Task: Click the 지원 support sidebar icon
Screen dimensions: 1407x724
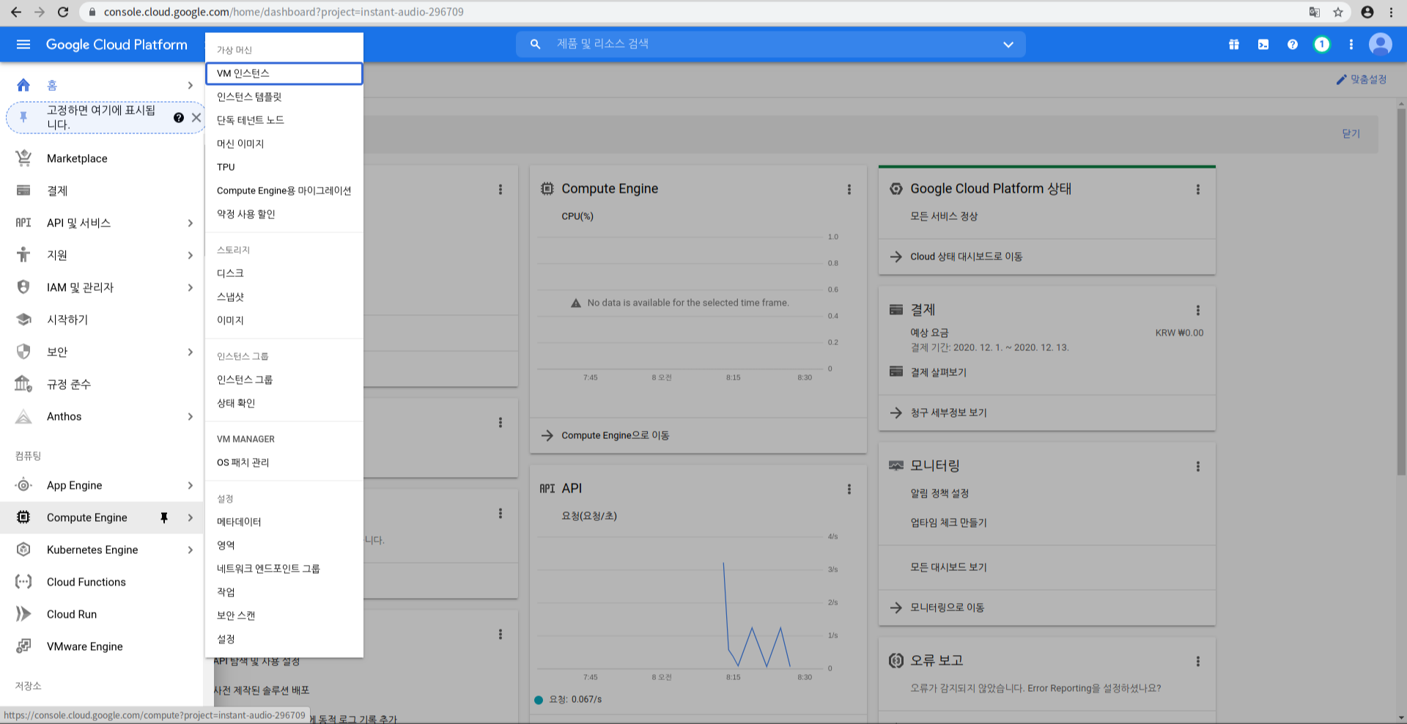Action: click(x=23, y=255)
